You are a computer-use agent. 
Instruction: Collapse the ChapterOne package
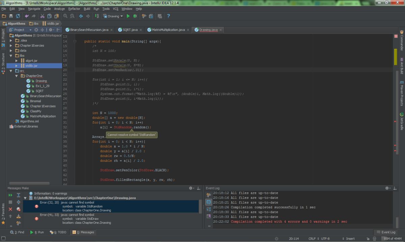pos(17,76)
